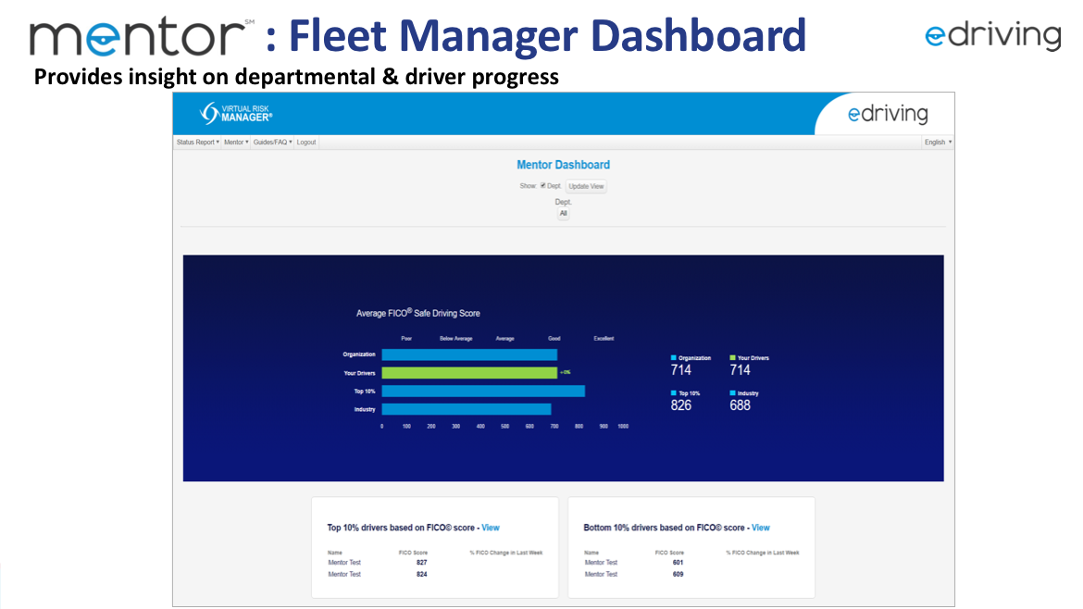Click Logout in the navigation bar
1083x609 pixels.
306,143
